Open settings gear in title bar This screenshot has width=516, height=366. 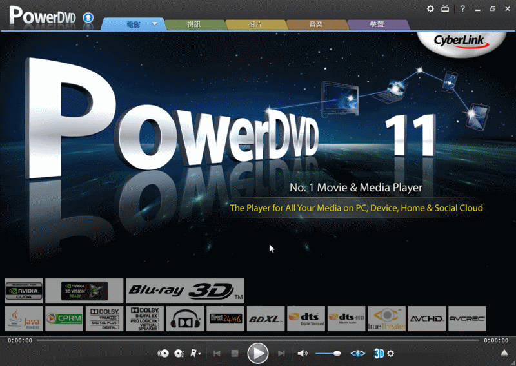(x=430, y=9)
